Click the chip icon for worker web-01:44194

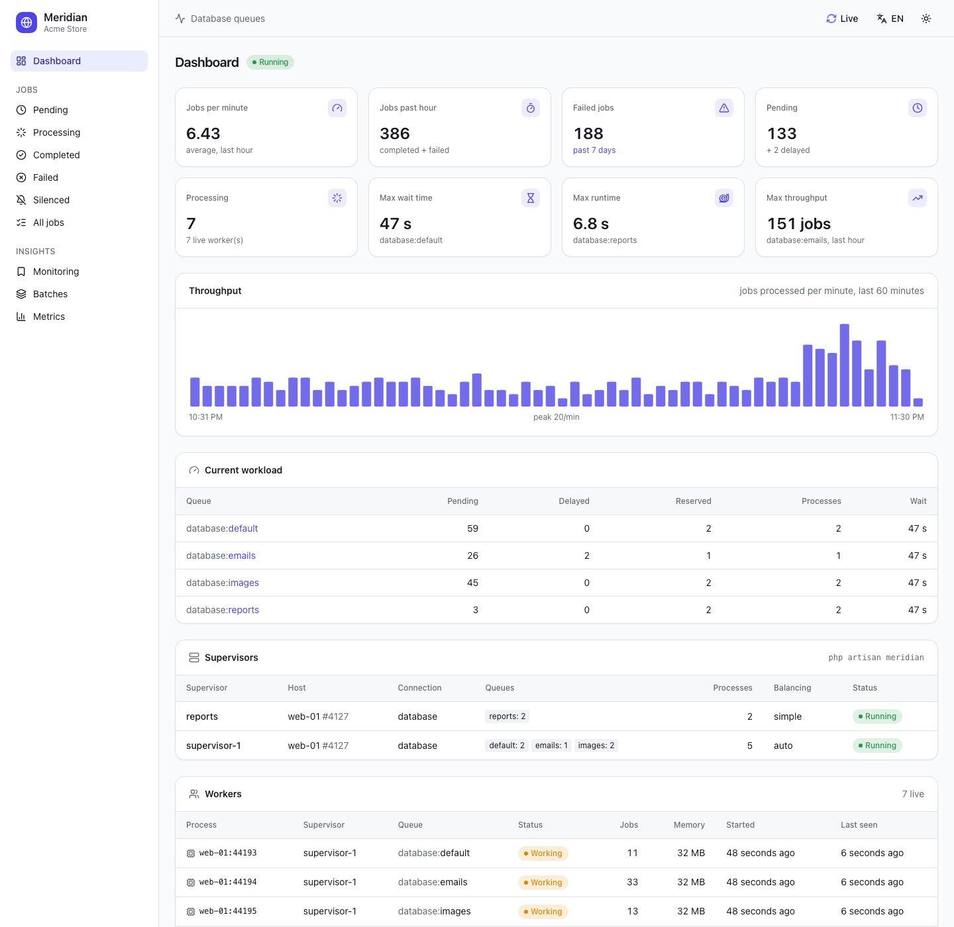[191, 883]
